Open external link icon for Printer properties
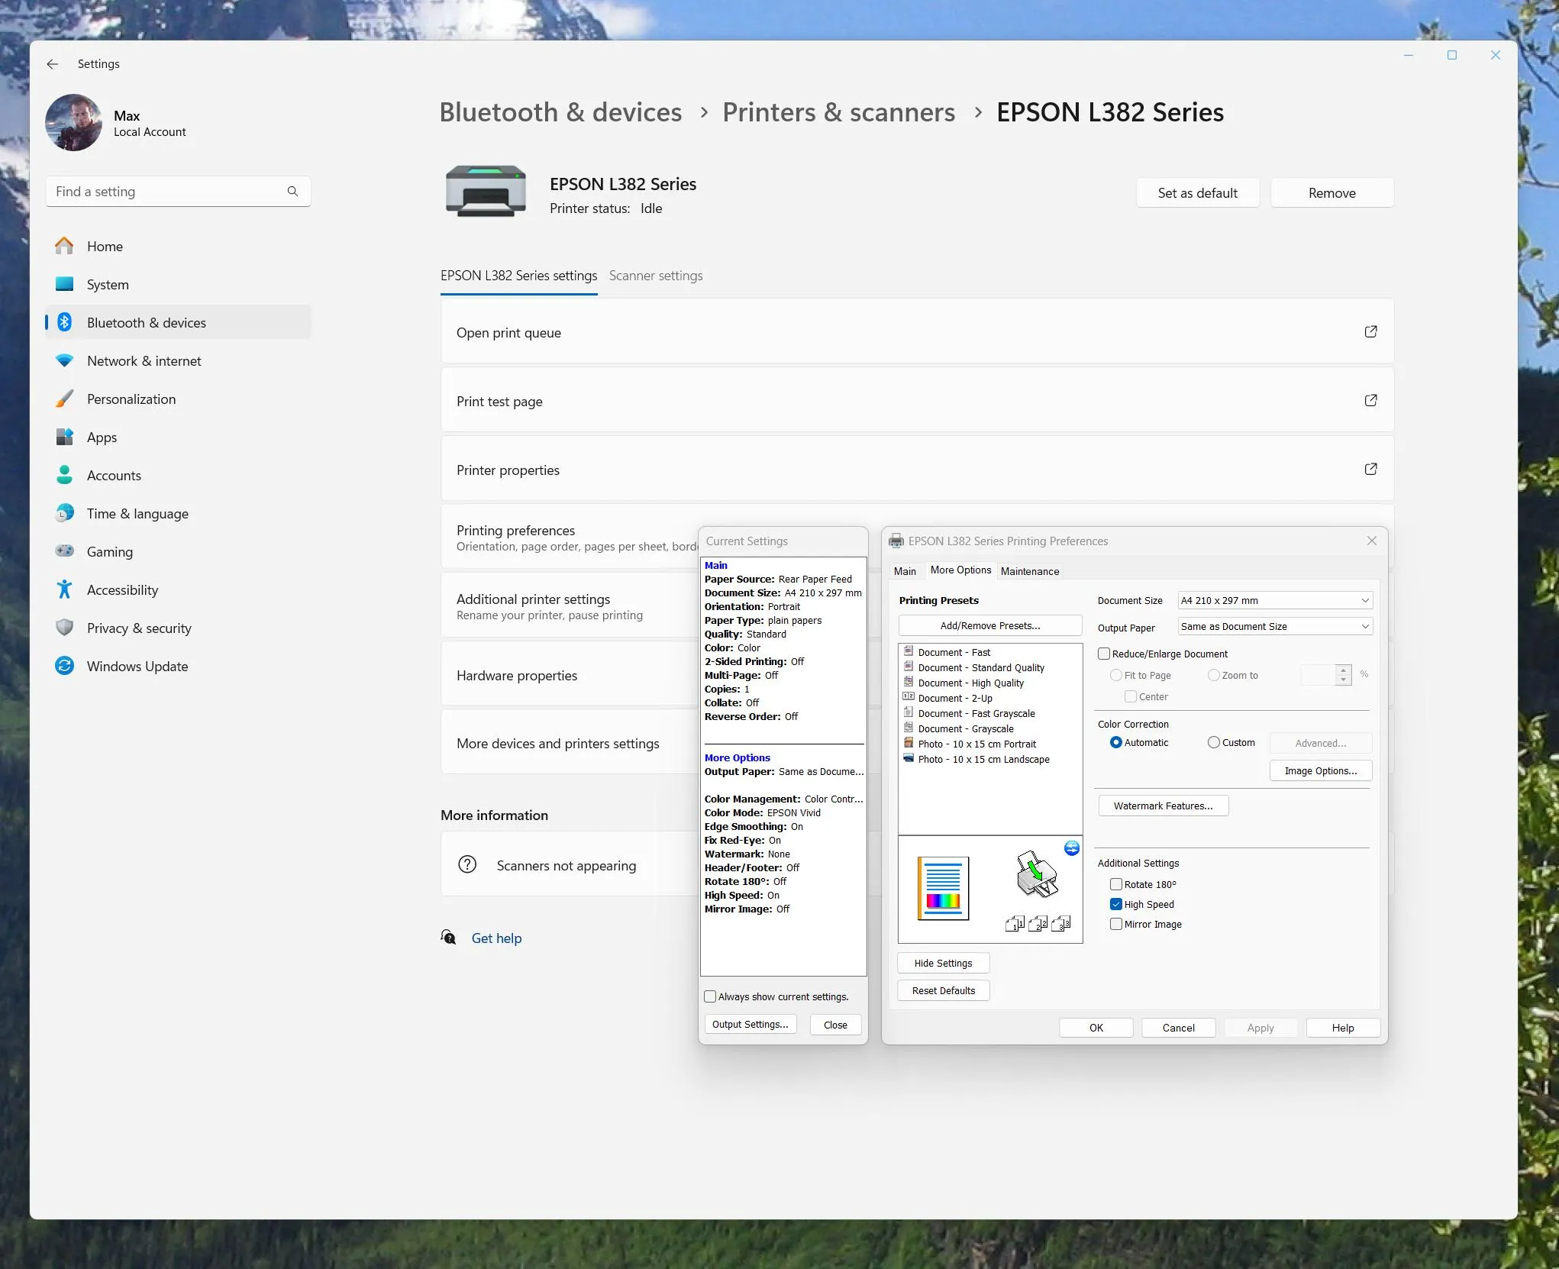This screenshot has height=1269, width=1559. pyautogui.click(x=1370, y=469)
